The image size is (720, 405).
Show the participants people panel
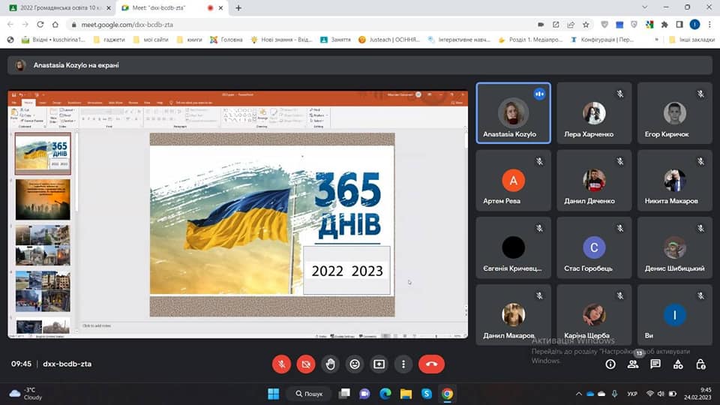coord(633,364)
